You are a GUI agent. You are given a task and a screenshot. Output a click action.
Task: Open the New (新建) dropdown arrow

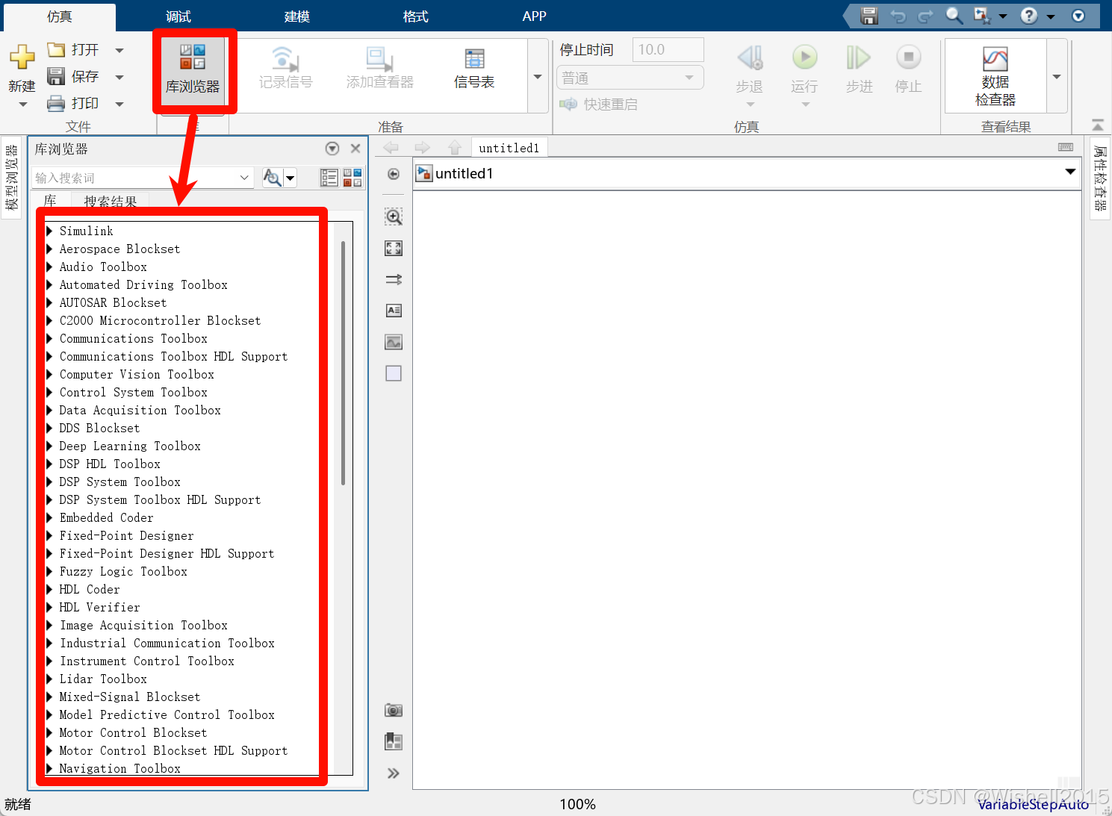click(x=22, y=105)
